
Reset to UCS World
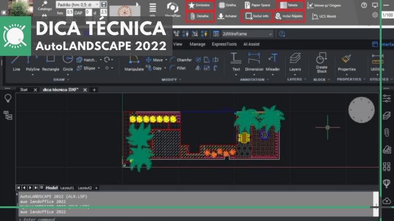point(324,16)
